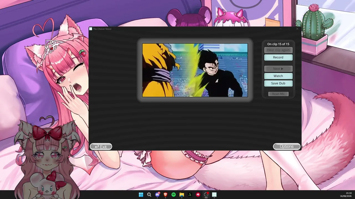Open the Options menu
This screenshot has width=355, height=199.
point(286,146)
